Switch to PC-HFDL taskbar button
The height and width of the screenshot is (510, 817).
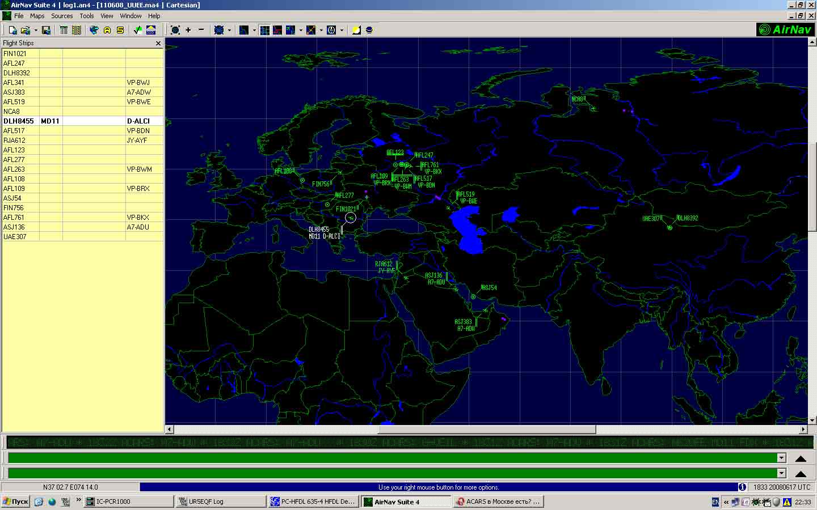point(313,501)
